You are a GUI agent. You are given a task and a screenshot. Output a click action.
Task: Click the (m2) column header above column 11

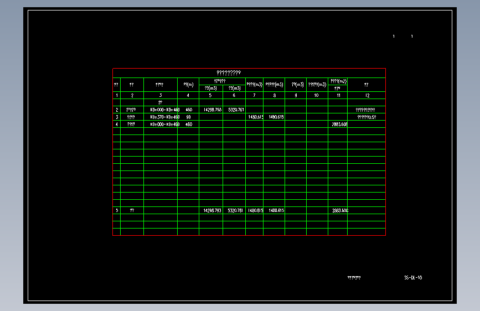click(339, 81)
